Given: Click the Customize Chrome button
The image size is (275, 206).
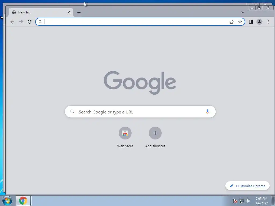Looking at the screenshot, I should point(247,186).
